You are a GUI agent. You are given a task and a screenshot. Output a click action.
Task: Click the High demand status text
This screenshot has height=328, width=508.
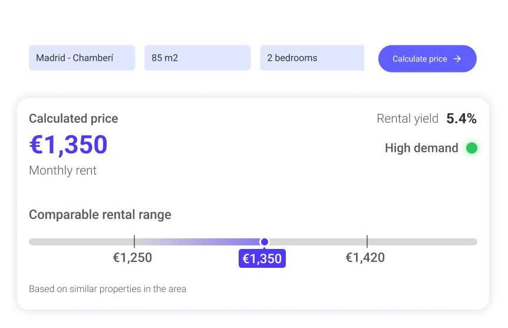[x=421, y=148]
